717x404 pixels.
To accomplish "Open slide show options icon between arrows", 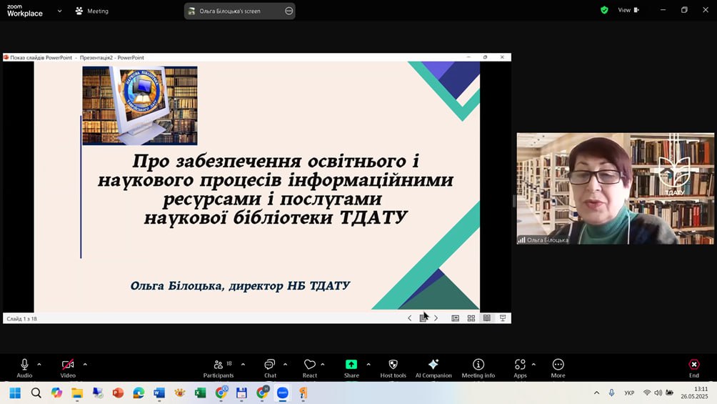I will coord(423,318).
